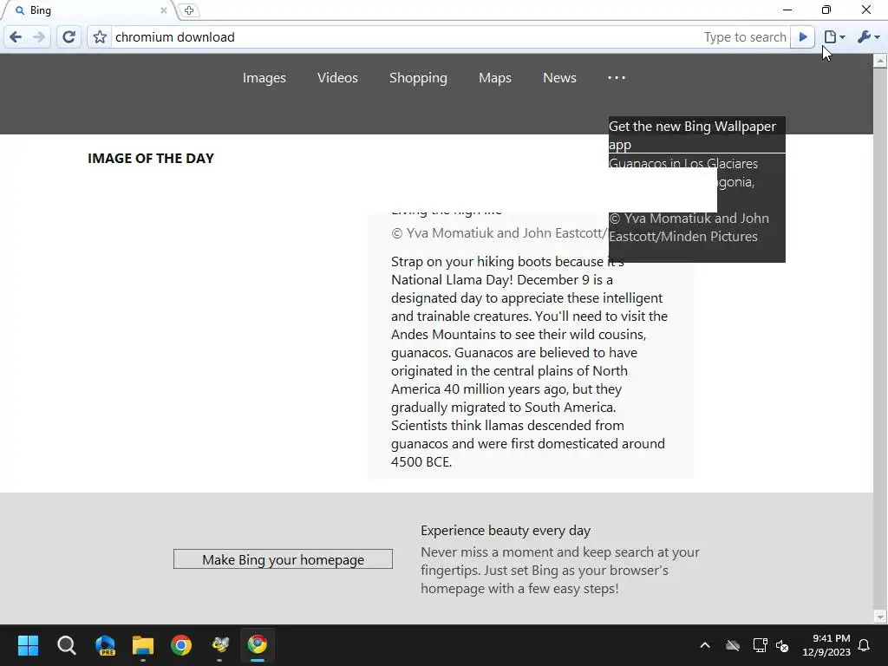Open the notifications bell icon
Screen dimensions: 888x666
coord(865,645)
